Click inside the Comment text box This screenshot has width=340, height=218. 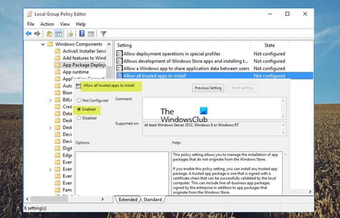(214, 107)
